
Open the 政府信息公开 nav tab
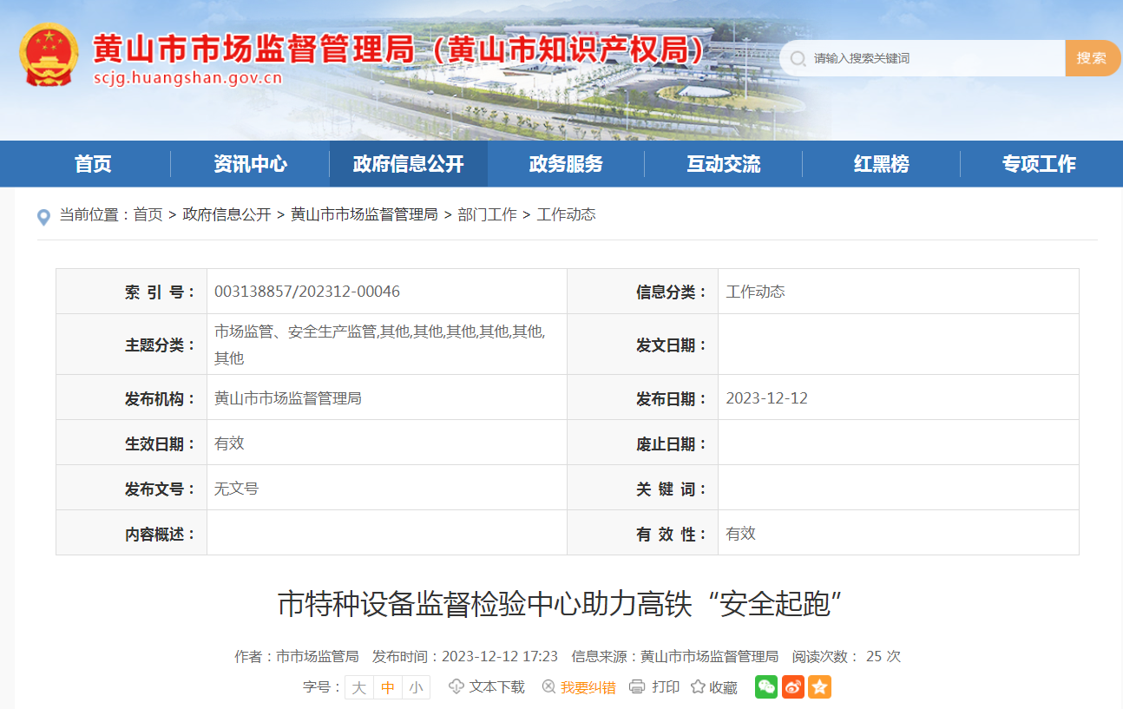click(x=408, y=164)
